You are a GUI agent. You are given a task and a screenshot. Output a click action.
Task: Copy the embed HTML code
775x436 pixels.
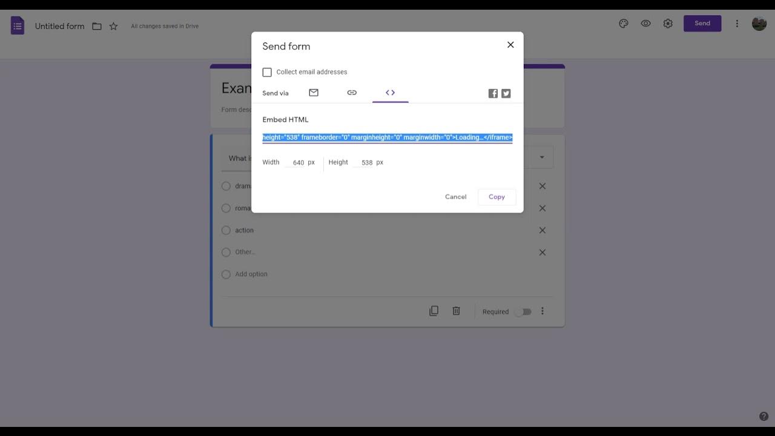[496, 197]
